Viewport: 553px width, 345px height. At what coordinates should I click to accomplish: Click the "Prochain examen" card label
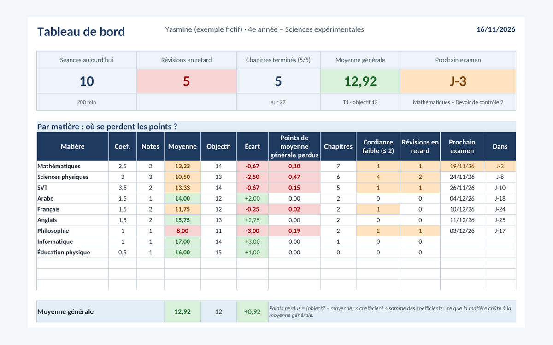tap(458, 60)
